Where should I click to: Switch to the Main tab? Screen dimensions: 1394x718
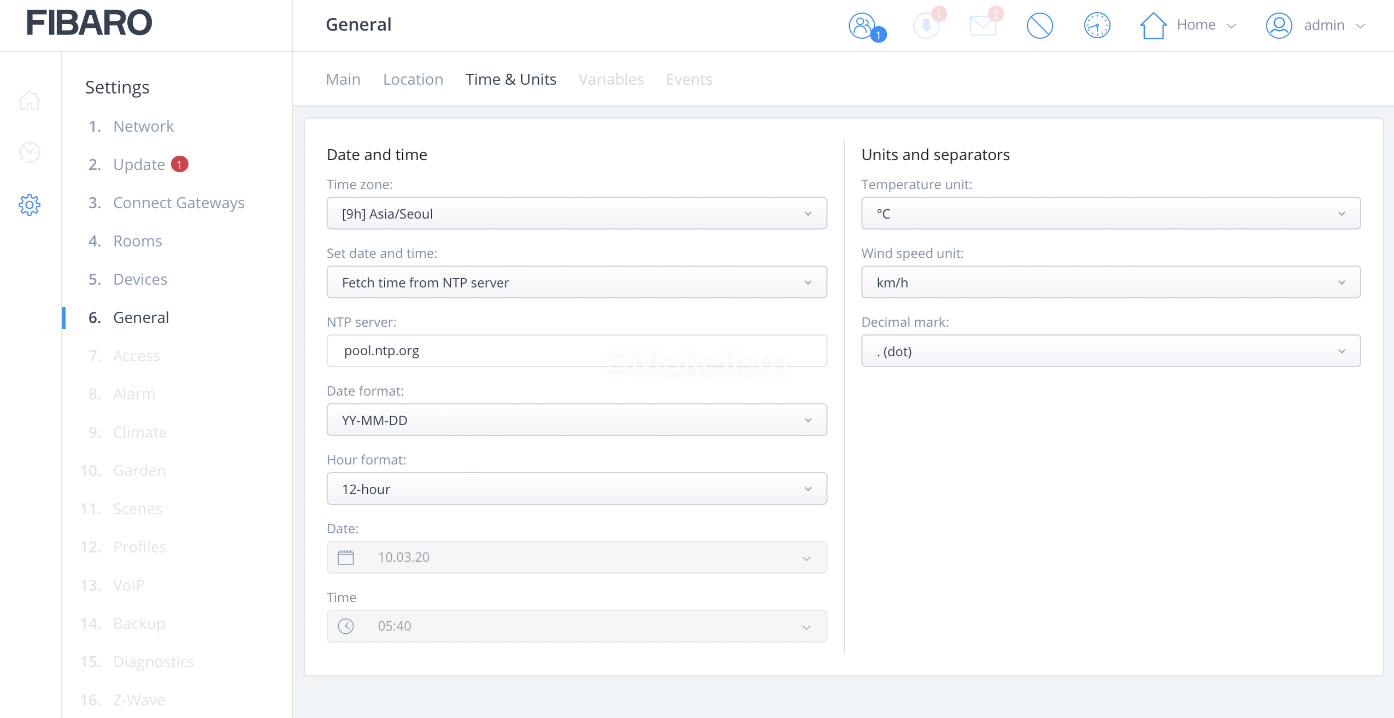tap(343, 79)
